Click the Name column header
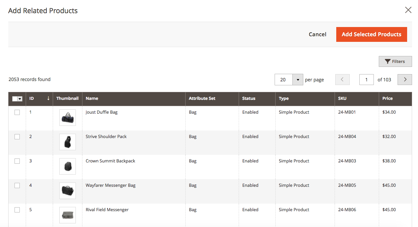Screen dimensions: 418x227 [92, 98]
